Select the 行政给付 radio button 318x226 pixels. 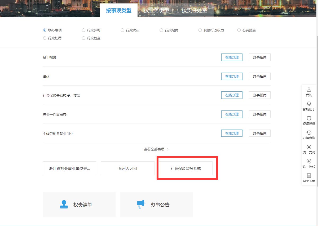click(161, 30)
